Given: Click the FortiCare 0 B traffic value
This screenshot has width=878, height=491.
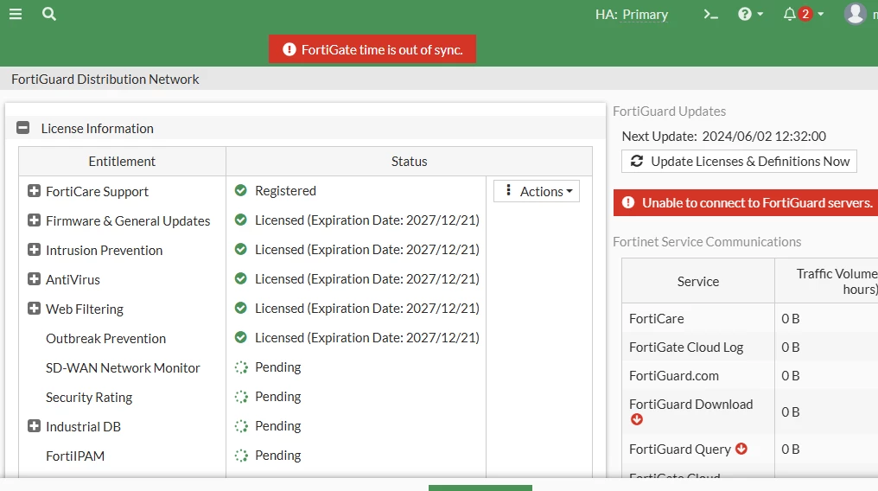Looking at the screenshot, I should click(790, 319).
